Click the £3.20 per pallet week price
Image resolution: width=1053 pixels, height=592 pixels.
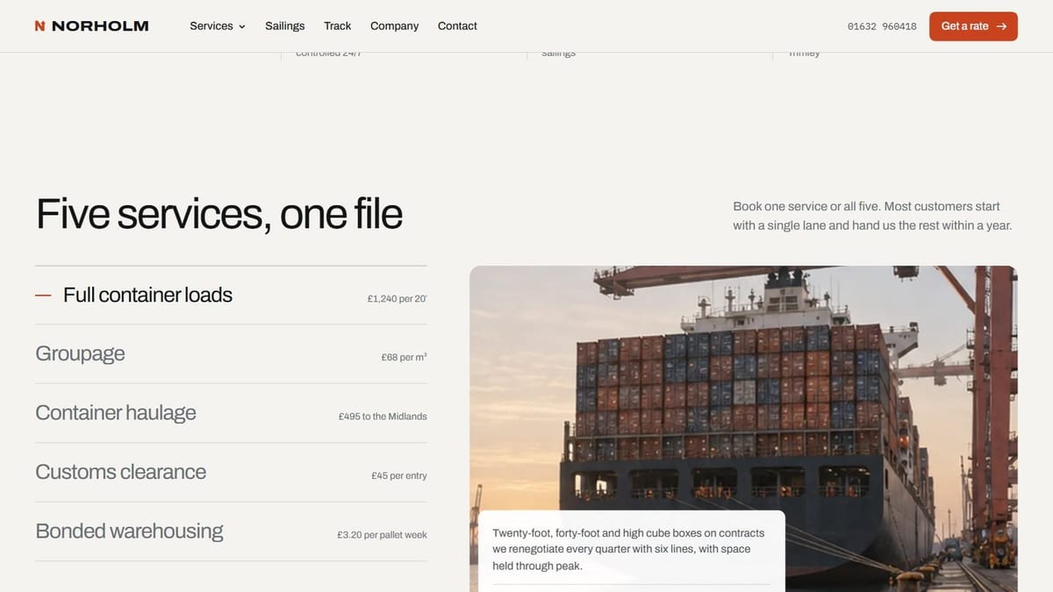pyautogui.click(x=382, y=535)
